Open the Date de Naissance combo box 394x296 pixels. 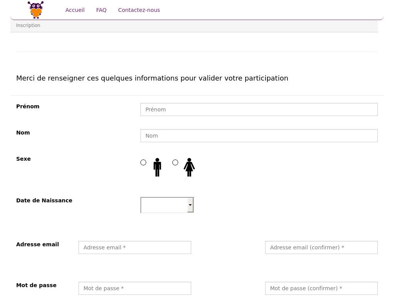coord(164,205)
